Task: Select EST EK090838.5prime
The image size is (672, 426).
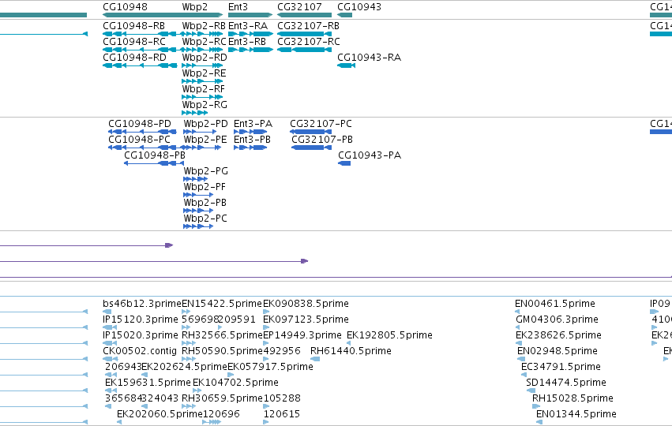Action: pyautogui.click(x=306, y=304)
